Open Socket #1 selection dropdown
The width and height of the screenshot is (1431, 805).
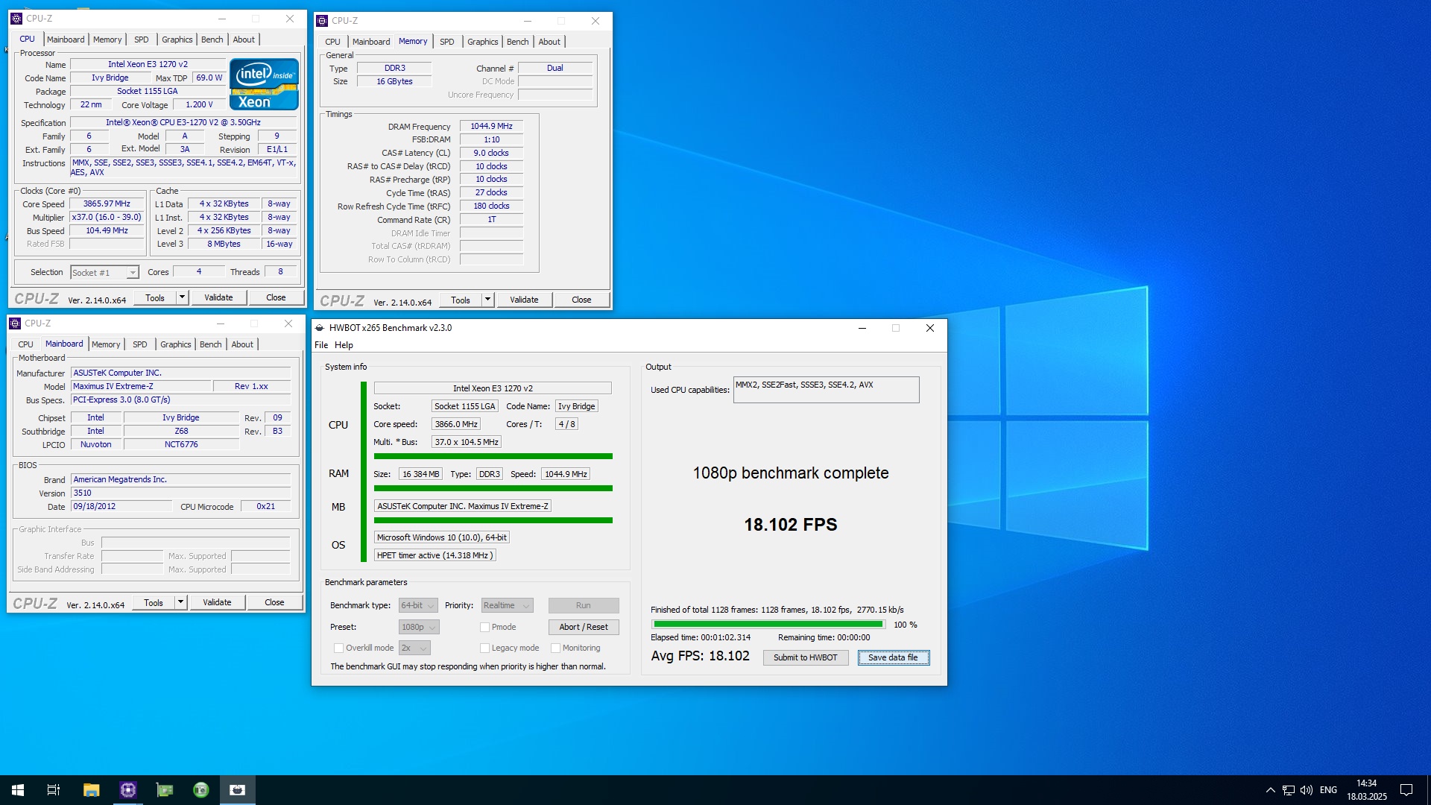pyautogui.click(x=104, y=273)
